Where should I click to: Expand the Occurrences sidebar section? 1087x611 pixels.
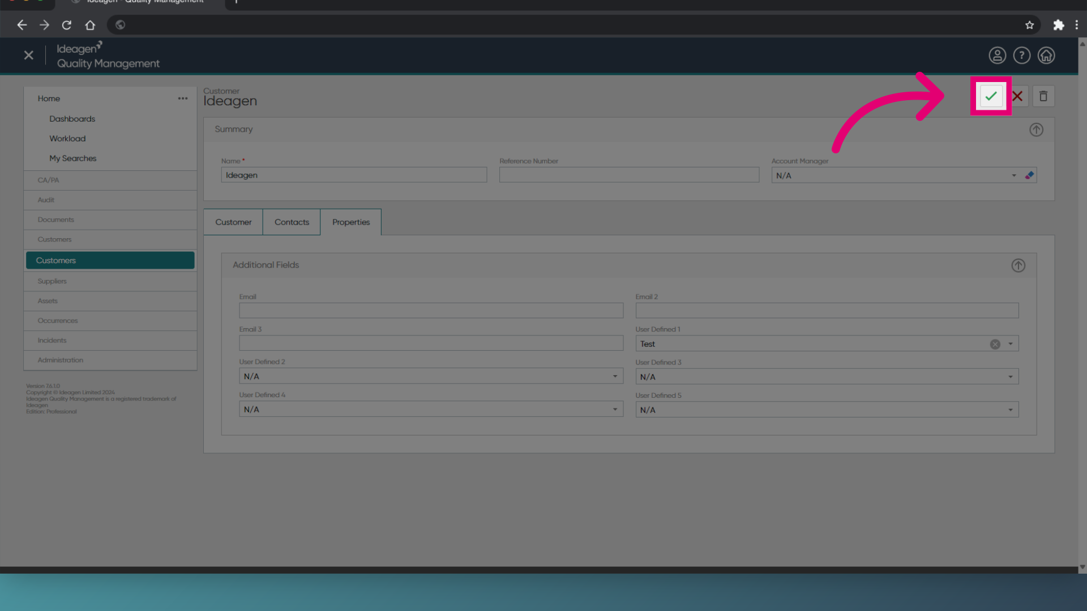[x=110, y=321]
